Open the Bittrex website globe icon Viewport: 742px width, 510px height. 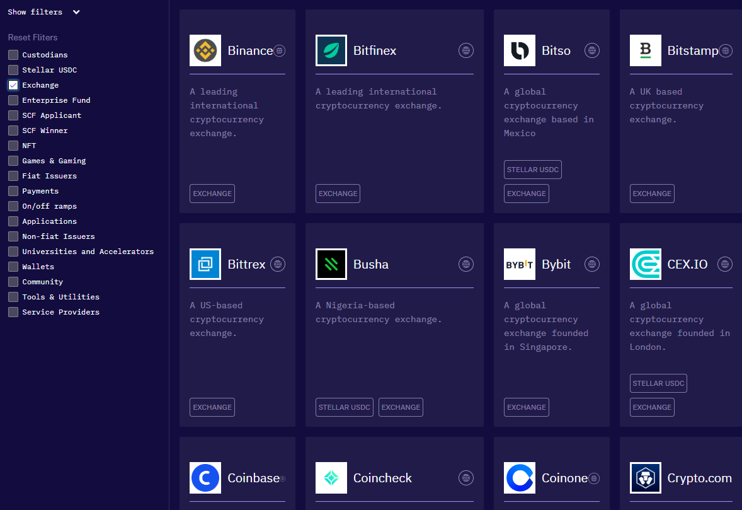coord(278,264)
